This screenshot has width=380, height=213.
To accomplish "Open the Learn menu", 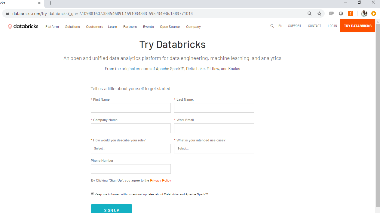I will pos(112,27).
